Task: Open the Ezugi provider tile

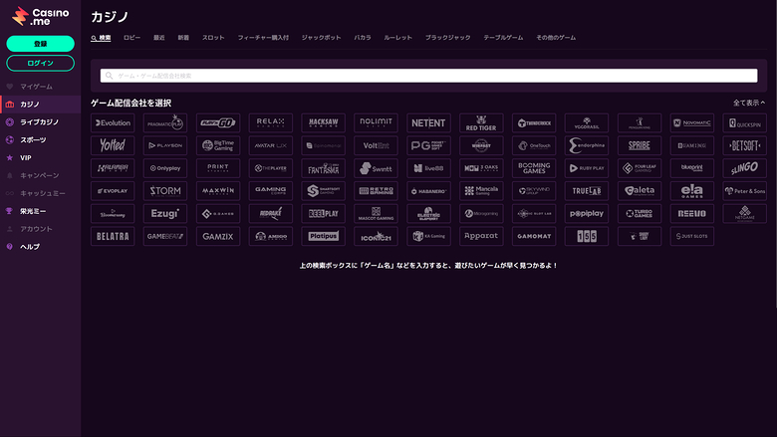Action: coord(164,214)
